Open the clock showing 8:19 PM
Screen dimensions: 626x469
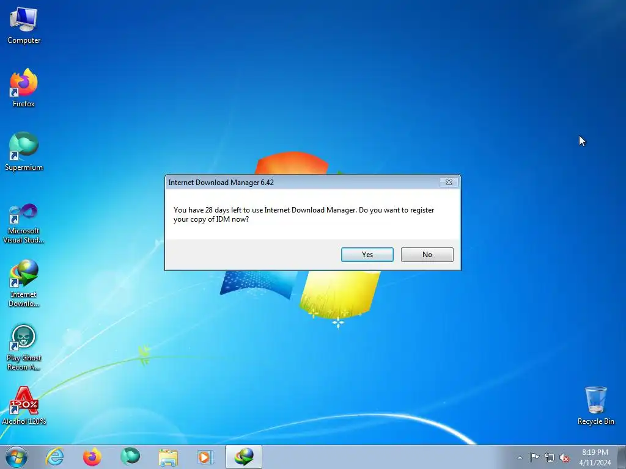[x=595, y=457]
